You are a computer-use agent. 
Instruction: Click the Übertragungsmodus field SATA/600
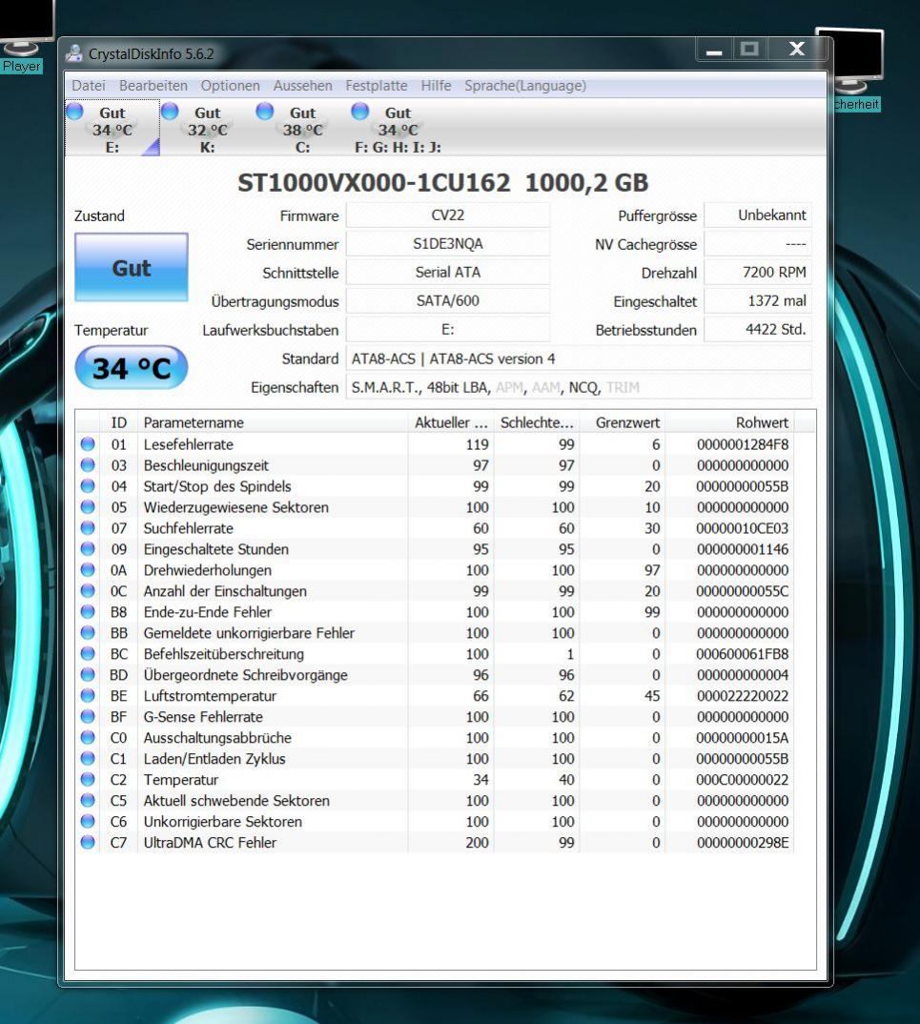click(x=448, y=301)
